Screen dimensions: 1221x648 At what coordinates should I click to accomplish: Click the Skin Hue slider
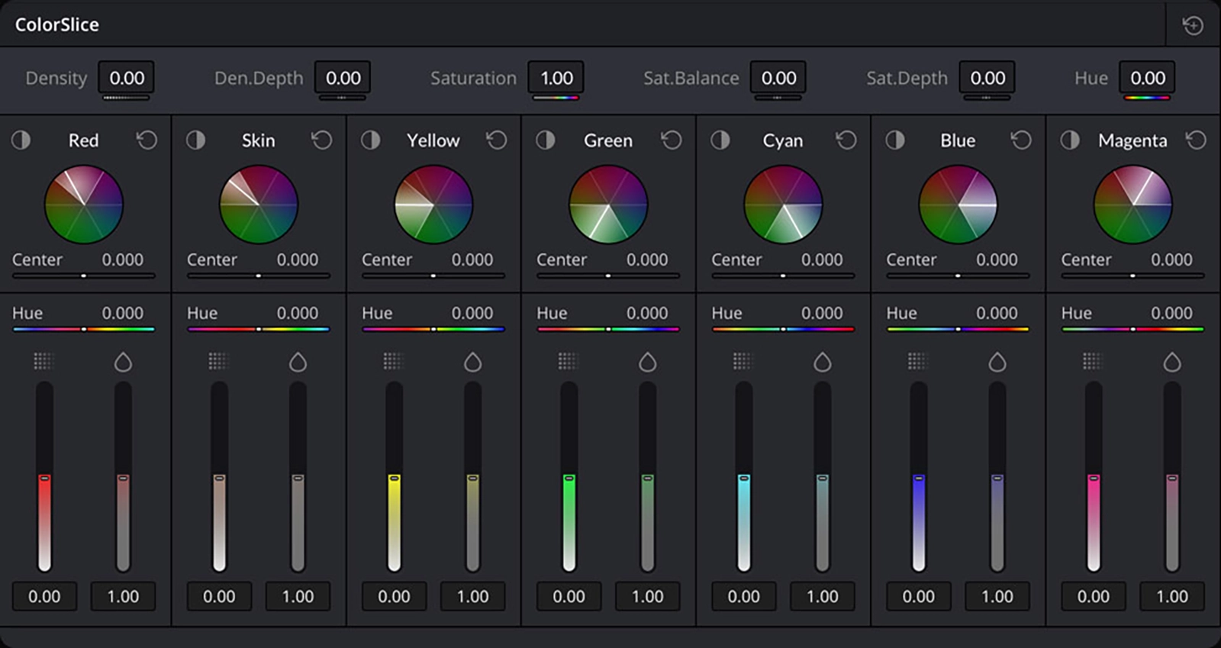coord(259,329)
